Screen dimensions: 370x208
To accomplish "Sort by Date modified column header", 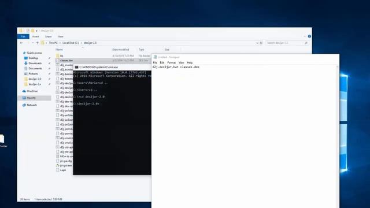I will (x=121, y=50).
